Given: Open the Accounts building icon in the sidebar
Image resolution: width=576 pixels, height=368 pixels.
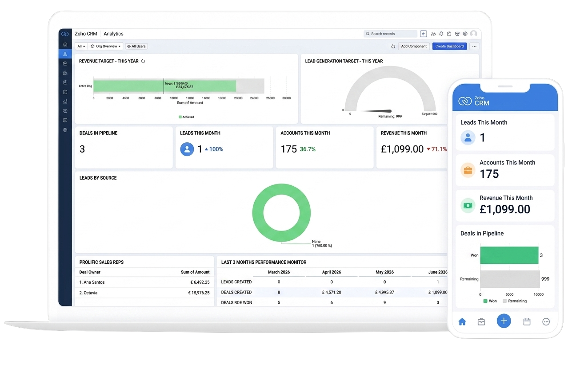Looking at the screenshot, I should coord(65,73).
